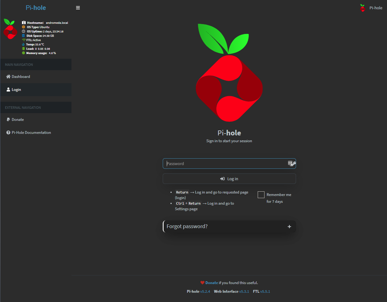Open the Dashboard navigation item
This screenshot has width=387, height=302.
pos(21,77)
